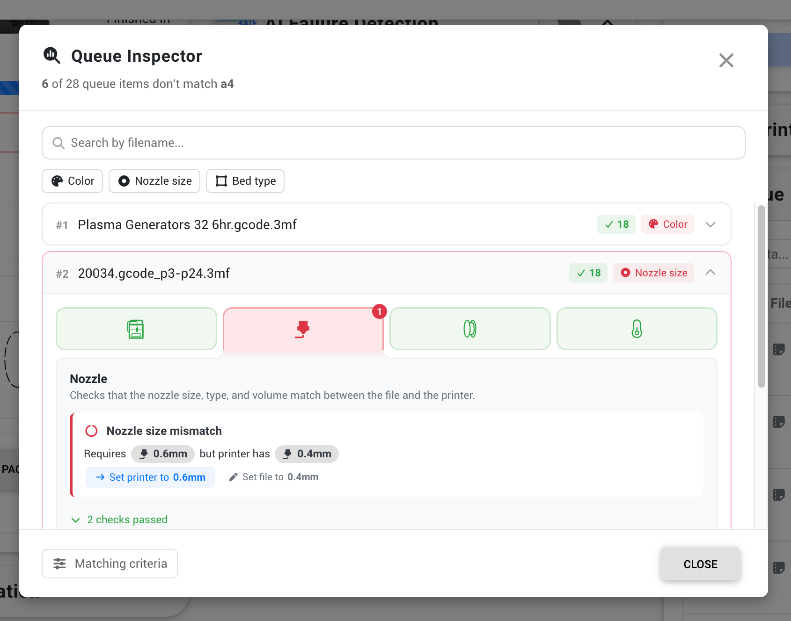791x621 pixels.
Task: Click Set printer to 0.6mm
Action: click(150, 477)
